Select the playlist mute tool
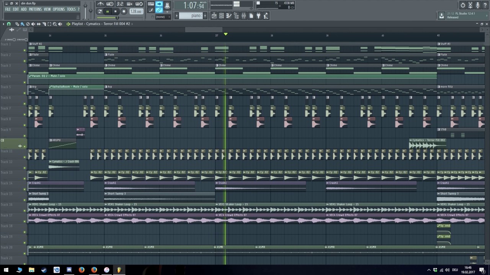 [x=33, y=24]
